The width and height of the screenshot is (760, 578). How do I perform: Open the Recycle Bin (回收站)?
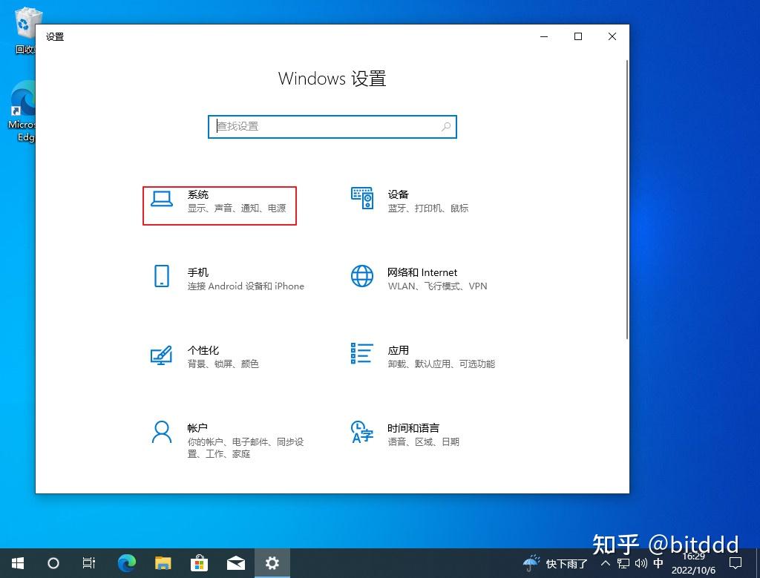(x=25, y=19)
